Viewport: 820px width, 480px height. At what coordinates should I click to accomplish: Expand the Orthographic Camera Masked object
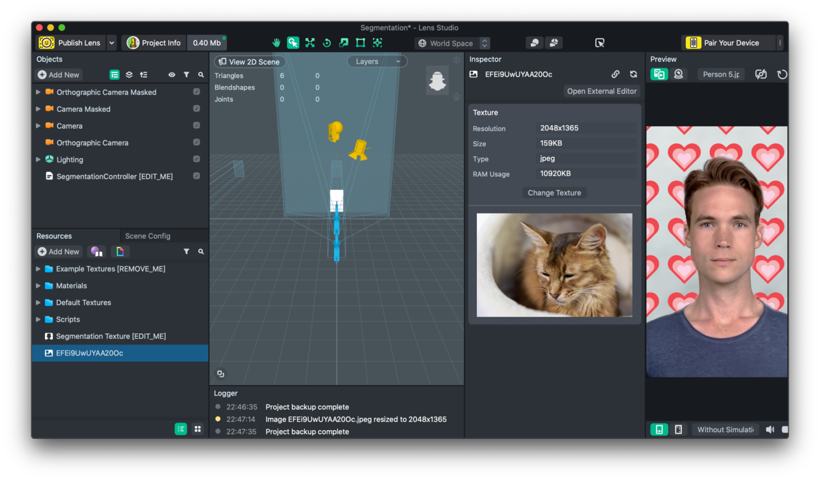pos(38,92)
